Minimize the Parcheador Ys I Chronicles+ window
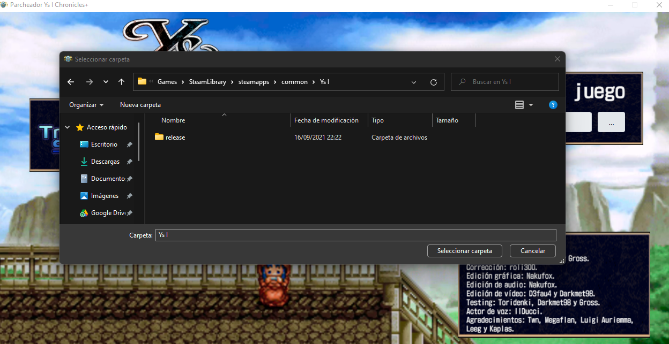Screen dimensions: 669x344 610,5
